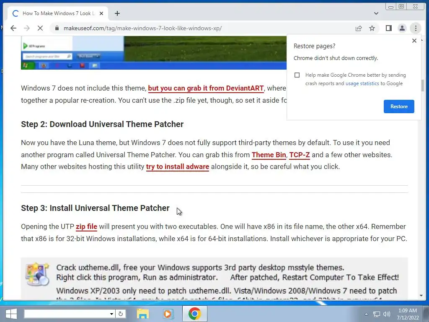Dismiss the Restore pages popup

pos(414,41)
